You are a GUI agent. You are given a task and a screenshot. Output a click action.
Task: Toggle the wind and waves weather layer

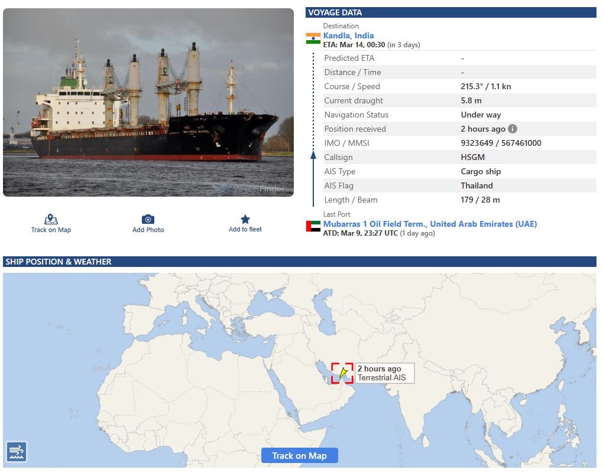(17, 452)
